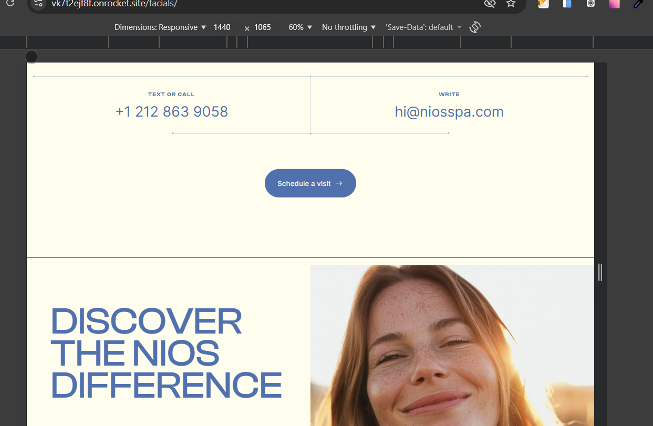Click the WRITE label

[449, 95]
